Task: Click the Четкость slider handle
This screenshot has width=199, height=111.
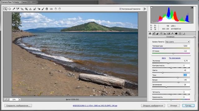Action: (x=171, y=94)
